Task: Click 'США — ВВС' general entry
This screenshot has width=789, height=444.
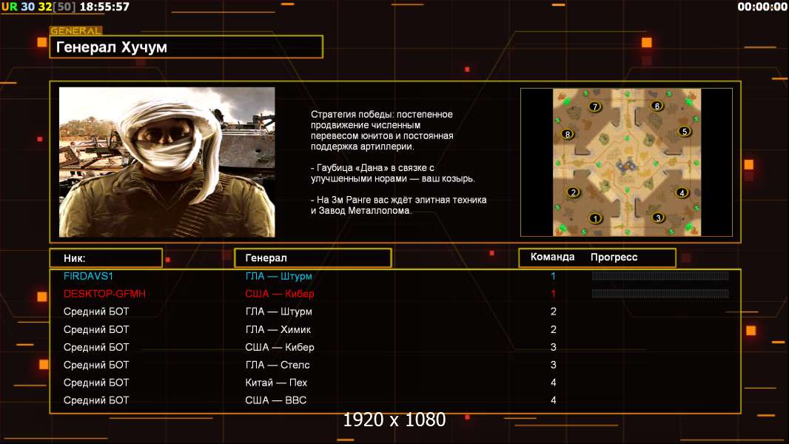Action: point(276,400)
